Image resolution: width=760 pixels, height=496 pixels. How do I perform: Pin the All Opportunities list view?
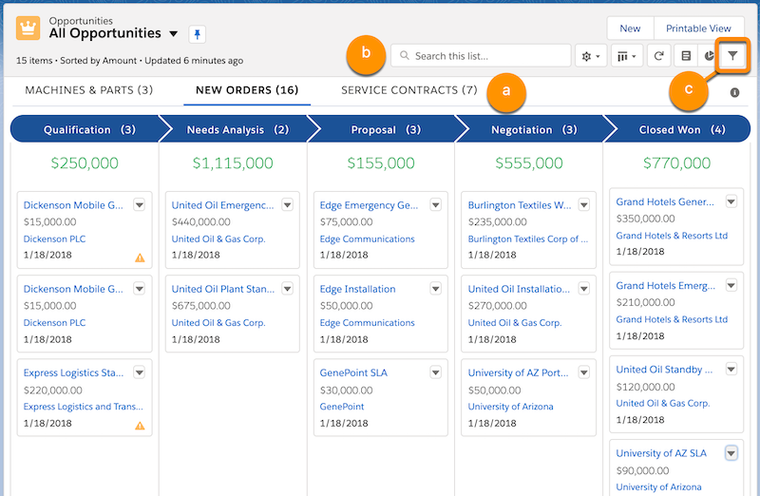(x=197, y=34)
